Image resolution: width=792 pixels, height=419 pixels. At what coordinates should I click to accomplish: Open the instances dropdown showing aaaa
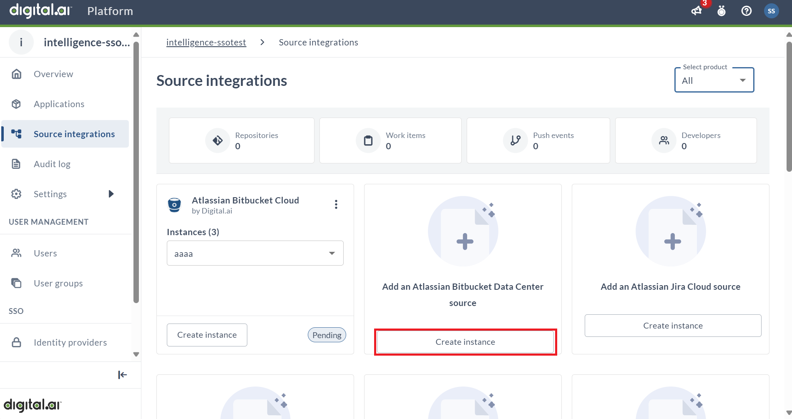coord(255,253)
